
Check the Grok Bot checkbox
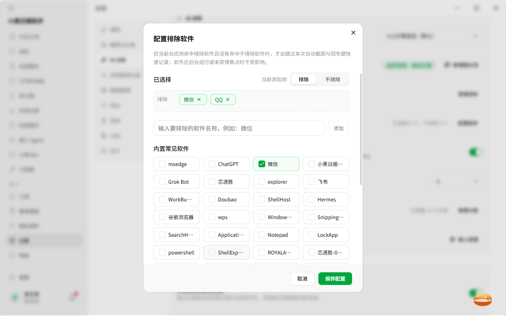162,182
